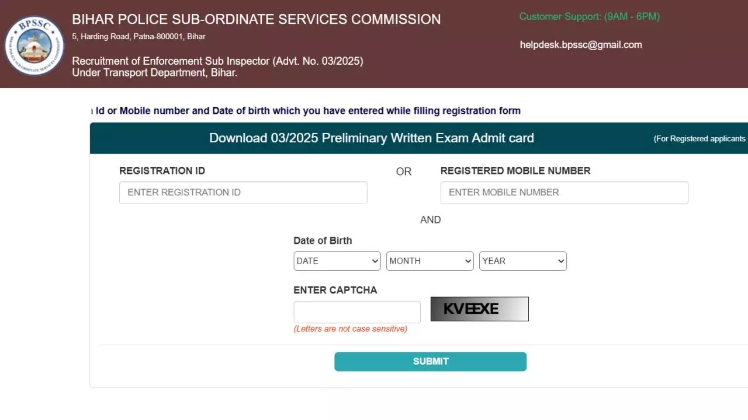Click the Date of Birth label

(323, 240)
